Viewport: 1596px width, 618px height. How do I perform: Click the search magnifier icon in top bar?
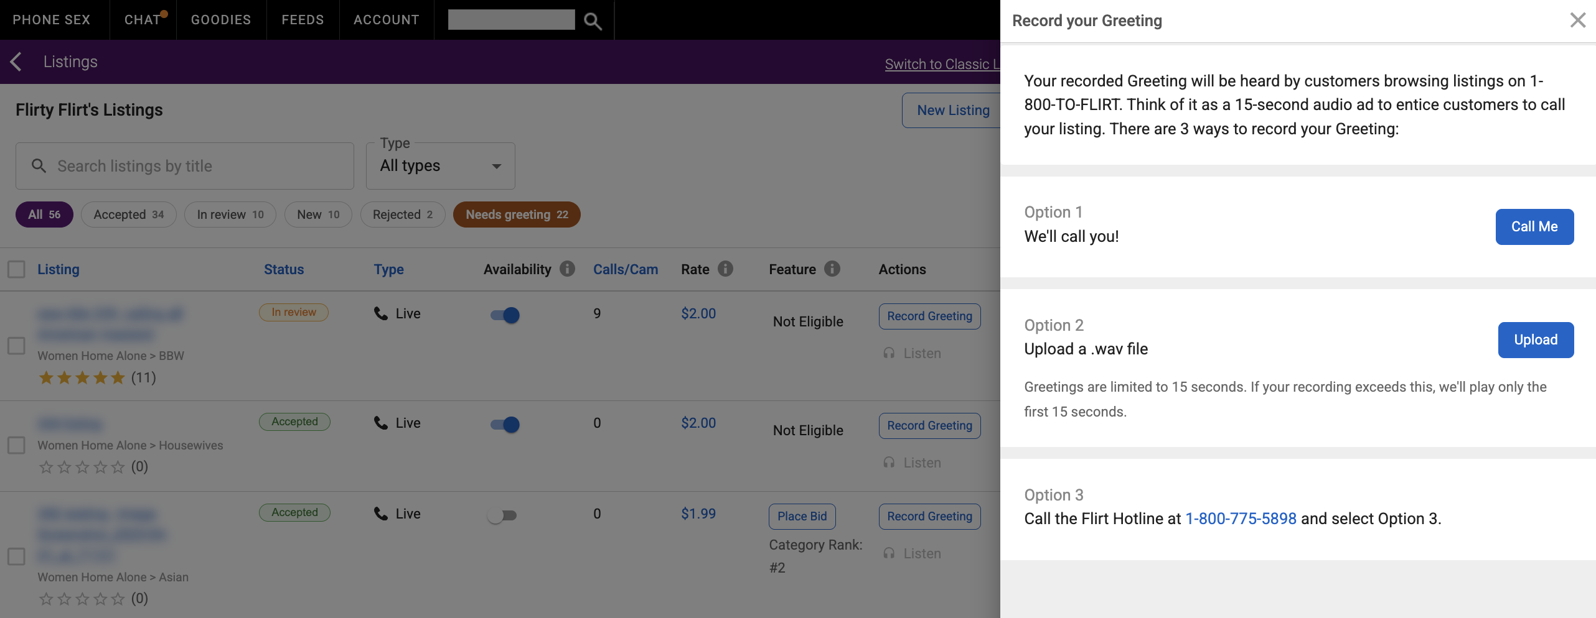click(x=593, y=21)
